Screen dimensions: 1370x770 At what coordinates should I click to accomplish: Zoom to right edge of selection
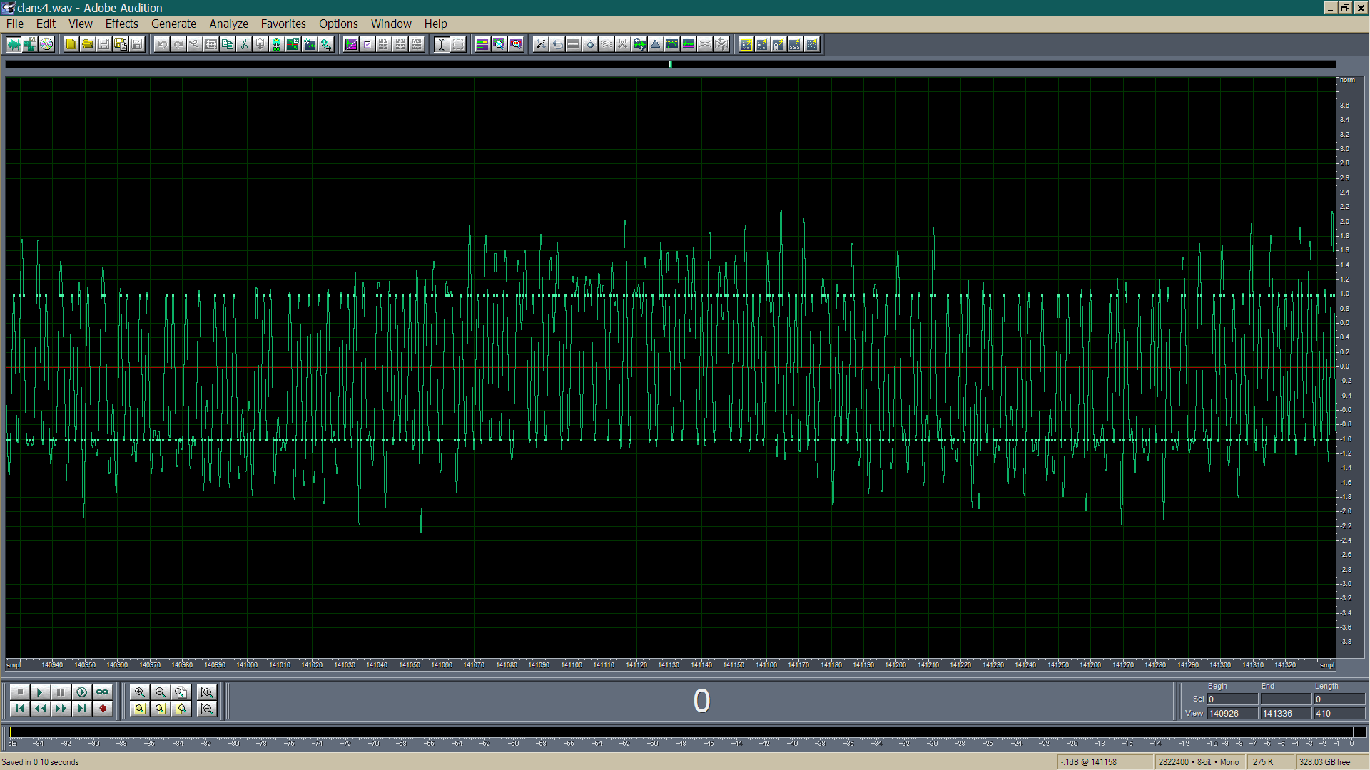(x=181, y=708)
